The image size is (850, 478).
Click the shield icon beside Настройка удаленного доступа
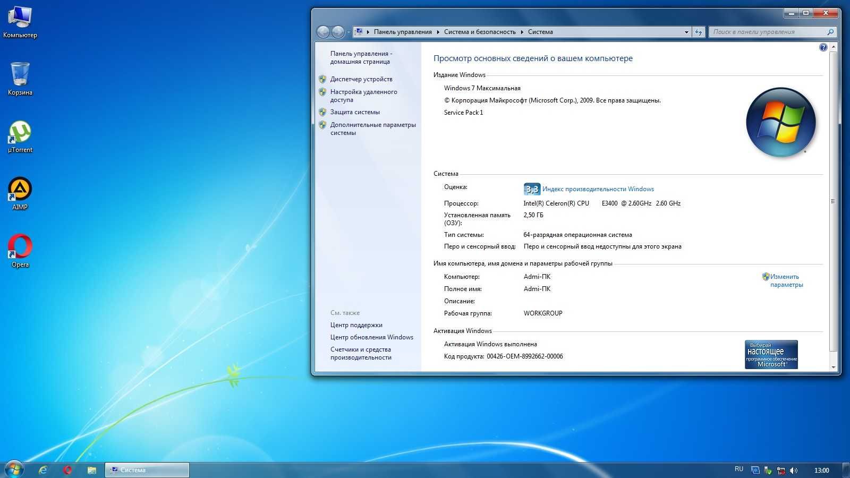click(322, 92)
